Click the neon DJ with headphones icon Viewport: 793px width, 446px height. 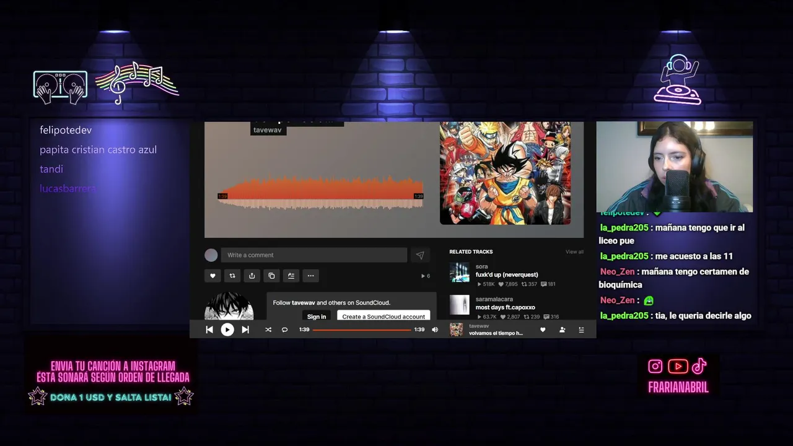[678, 79]
